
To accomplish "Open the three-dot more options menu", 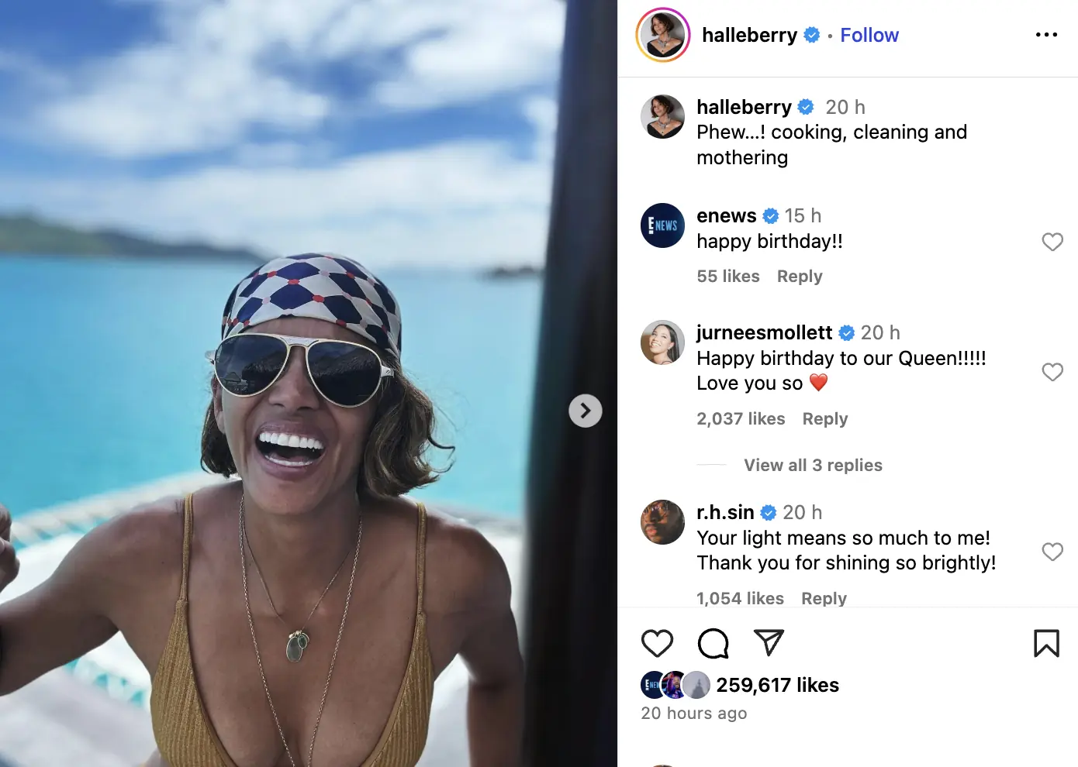I will pyautogui.click(x=1046, y=35).
